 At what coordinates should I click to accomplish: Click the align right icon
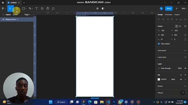coord(168,20)
